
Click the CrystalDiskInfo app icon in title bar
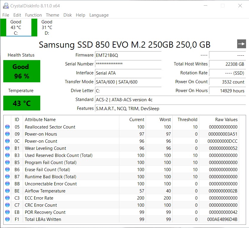(5, 6)
